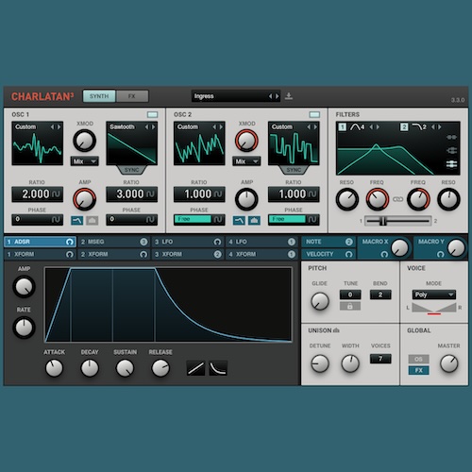The image size is (472, 472).
Task: Open the voice mode Poly dropdown
Action: [434, 295]
